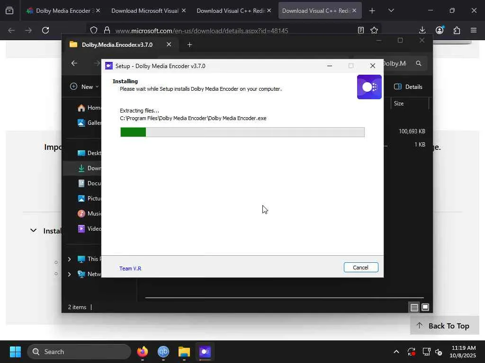
Task: Open Home in Explorer sidebar
Action: tap(89, 108)
